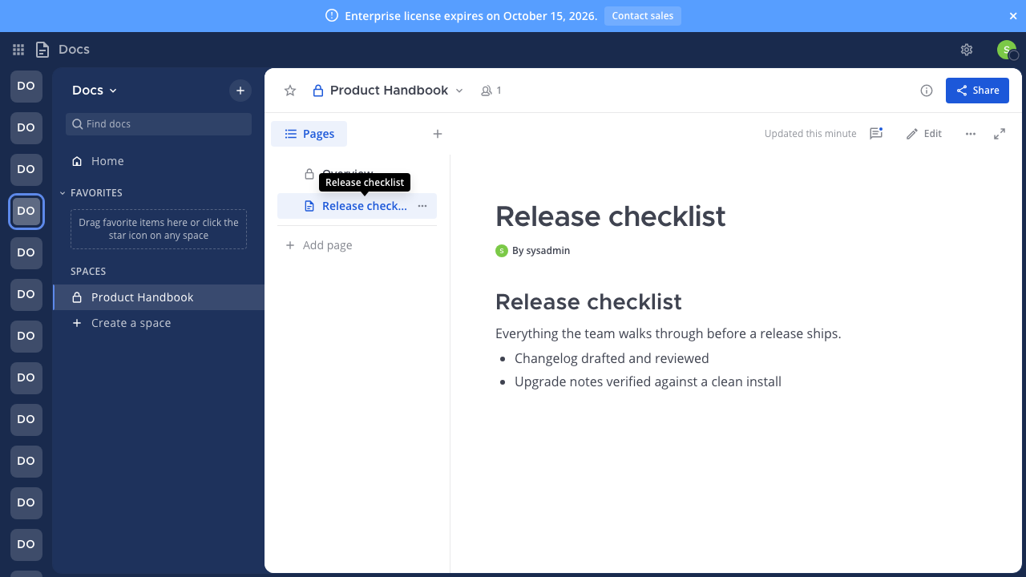The image size is (1026, 577).
Task: Collapse the Favorites section
Action: tap(91, 193)
